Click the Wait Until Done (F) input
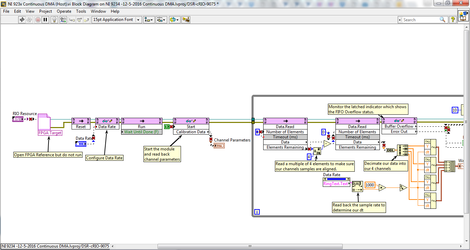This screenshot has height=250, width=470. (141, 132)
